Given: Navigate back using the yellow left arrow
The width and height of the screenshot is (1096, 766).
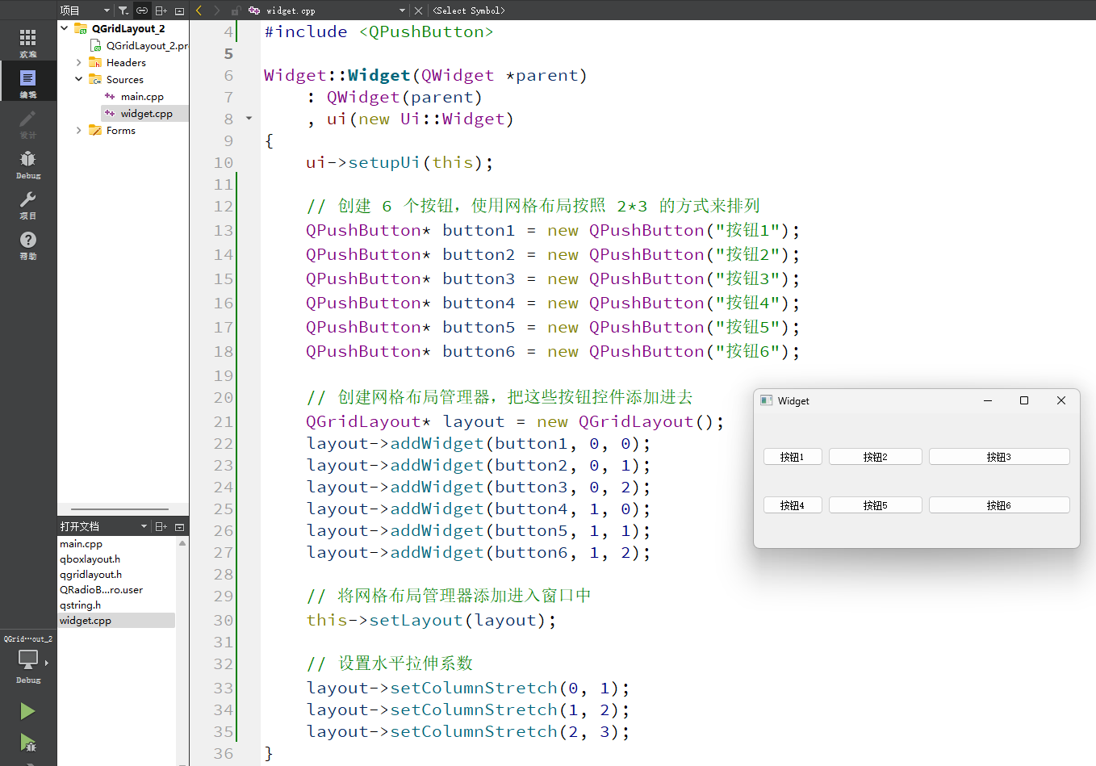Looking at the screenshot, I should pos(198,10).
